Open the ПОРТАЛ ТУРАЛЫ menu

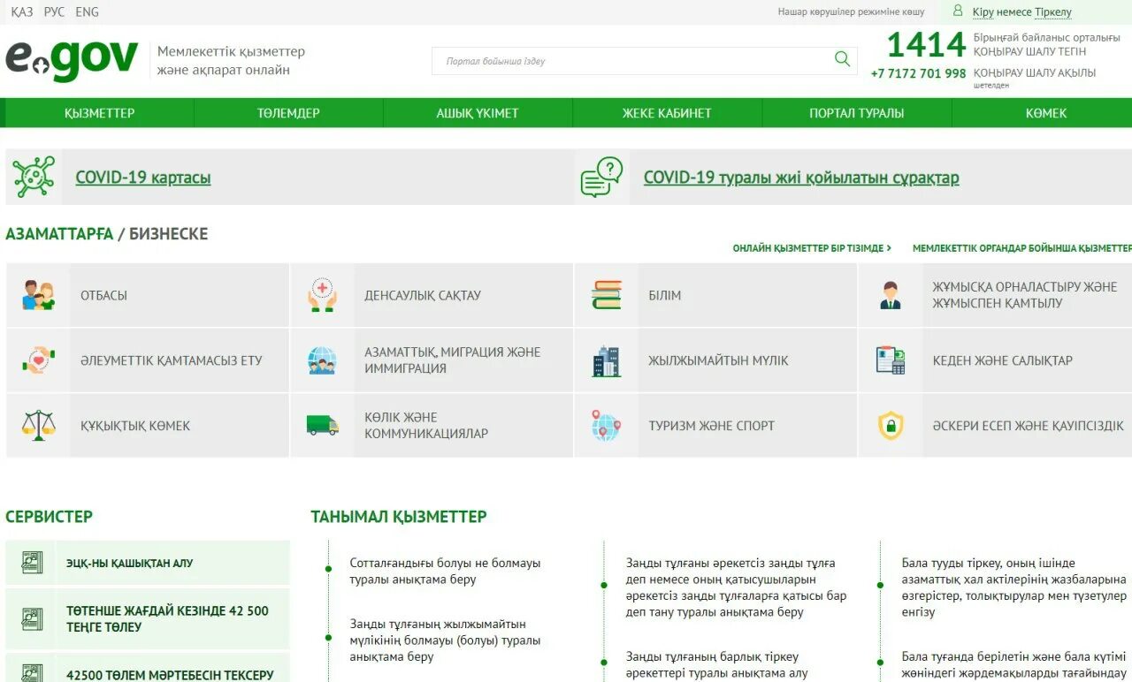(856, 113)
